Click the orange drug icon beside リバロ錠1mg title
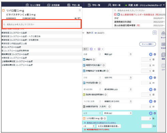 click(x=3, y=11)
